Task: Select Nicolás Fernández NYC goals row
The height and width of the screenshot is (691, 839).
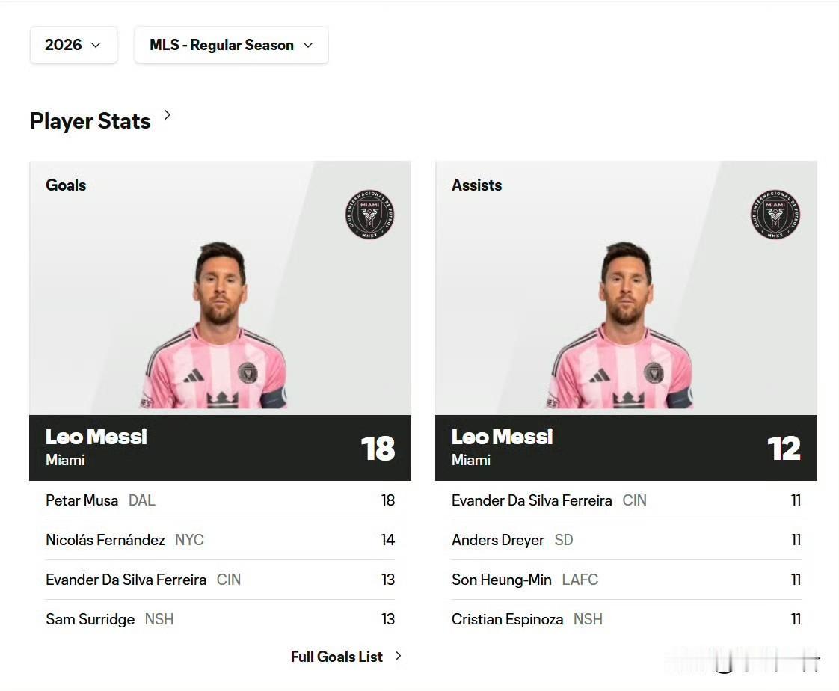Action: tap(220, 540)
